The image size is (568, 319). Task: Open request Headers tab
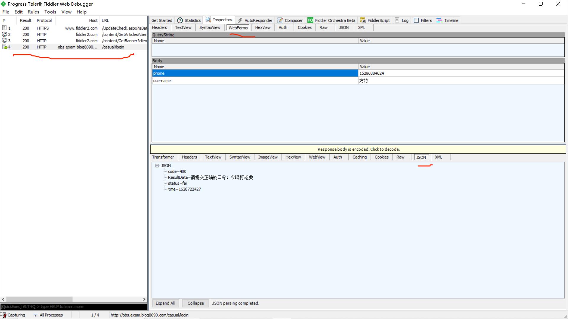click(159, 27)
